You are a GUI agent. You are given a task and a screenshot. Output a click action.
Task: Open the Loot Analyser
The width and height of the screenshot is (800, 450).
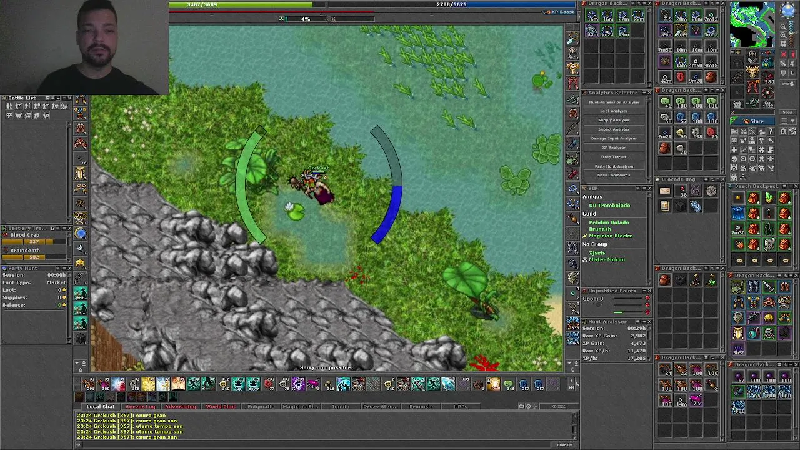click(x=614, y=111)
